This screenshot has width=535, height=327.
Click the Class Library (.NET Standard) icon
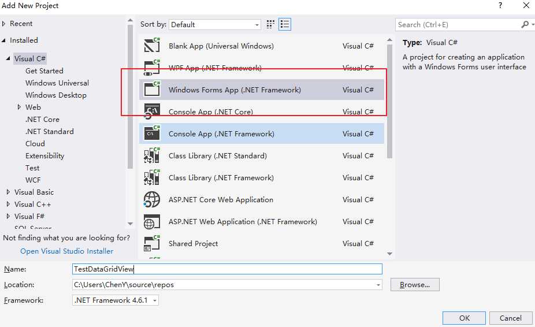(x=152, y=155)
